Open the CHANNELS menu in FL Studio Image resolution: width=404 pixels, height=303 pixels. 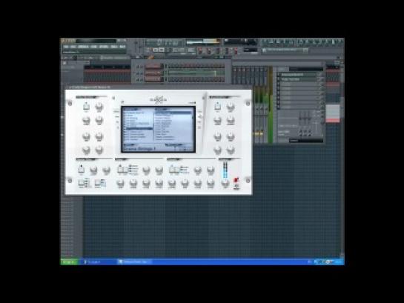point(83,47)
